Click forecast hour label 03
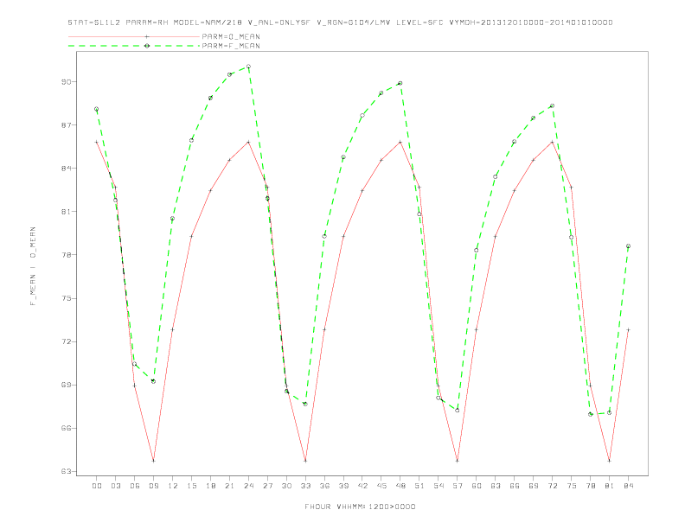Screen dimensions: 685x529 click(115, 486)
